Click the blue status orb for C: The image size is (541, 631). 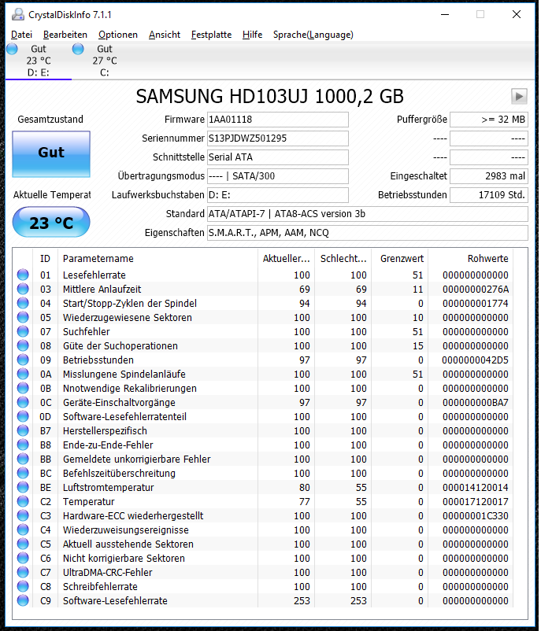pyautogui.click(x=78, y=49)
